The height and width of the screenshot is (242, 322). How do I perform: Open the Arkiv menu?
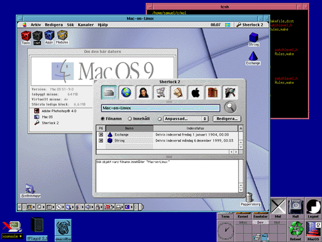click(36, 25)
